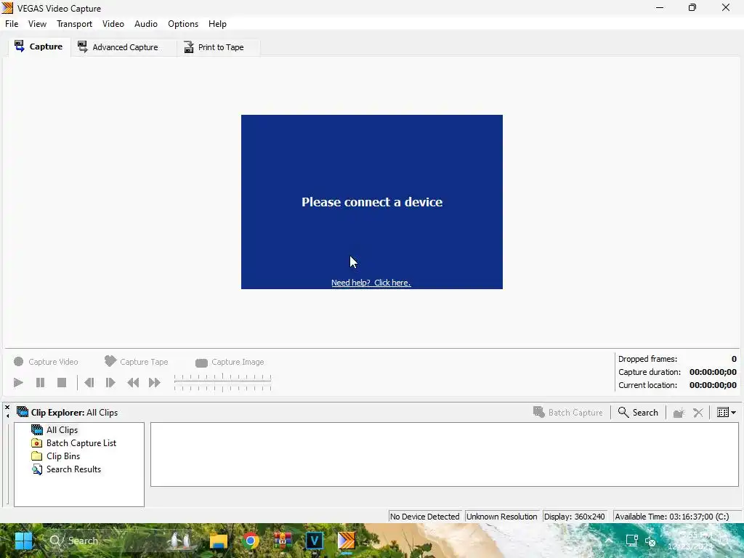Click the Capture Image button
Viewport: 744px width, 558px height.
point(230,362)
